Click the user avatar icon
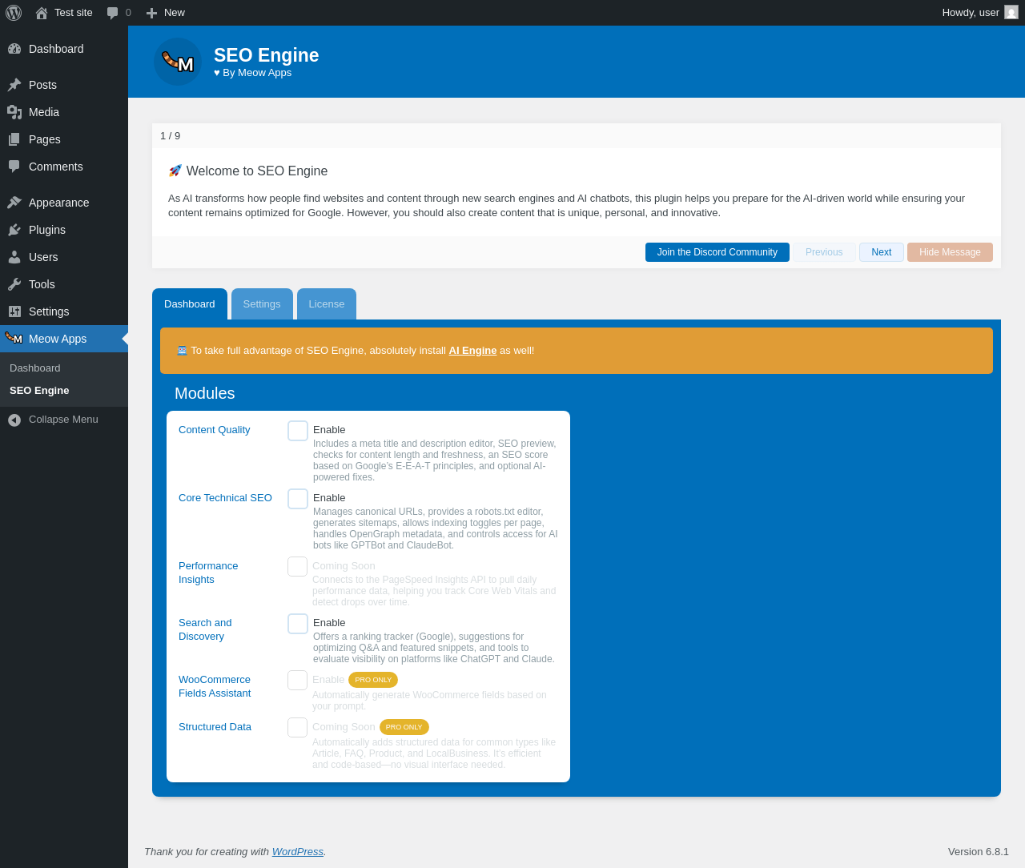Screen dimensions: 1025x868 coord(1011,12)
